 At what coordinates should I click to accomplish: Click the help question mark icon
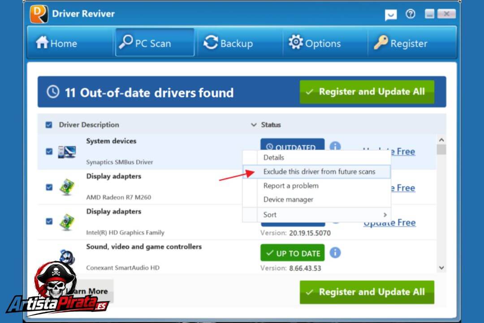411,13
